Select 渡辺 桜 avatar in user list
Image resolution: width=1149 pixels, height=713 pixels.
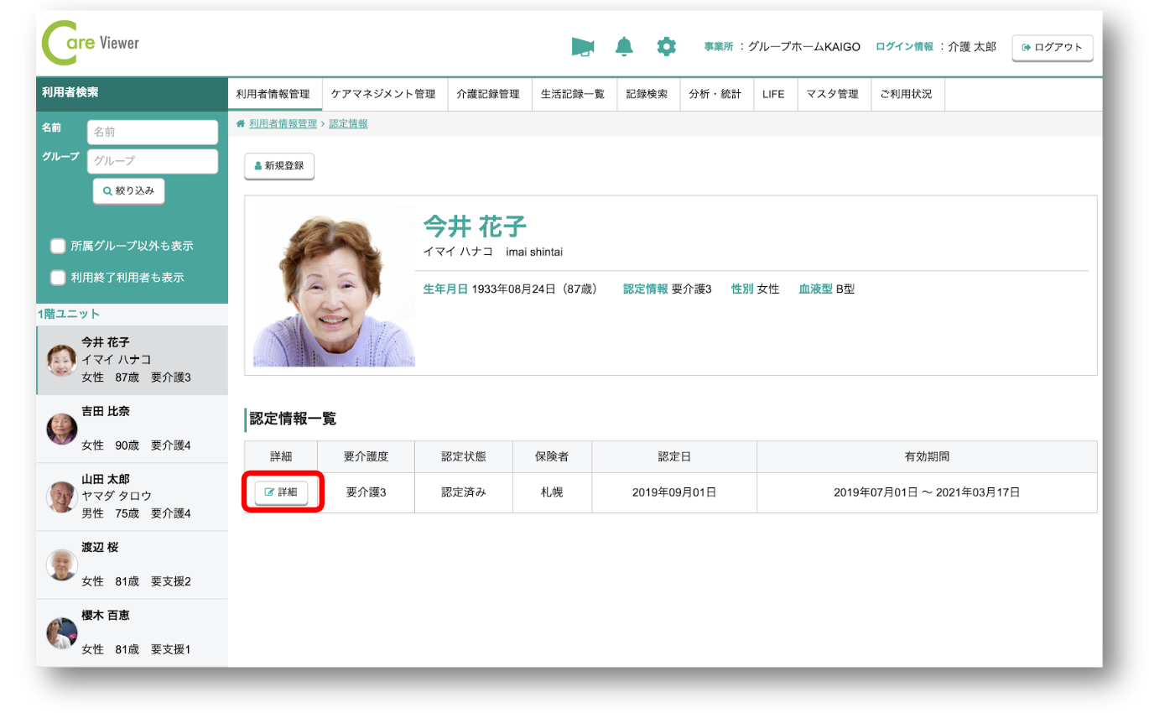pos(61,565)
